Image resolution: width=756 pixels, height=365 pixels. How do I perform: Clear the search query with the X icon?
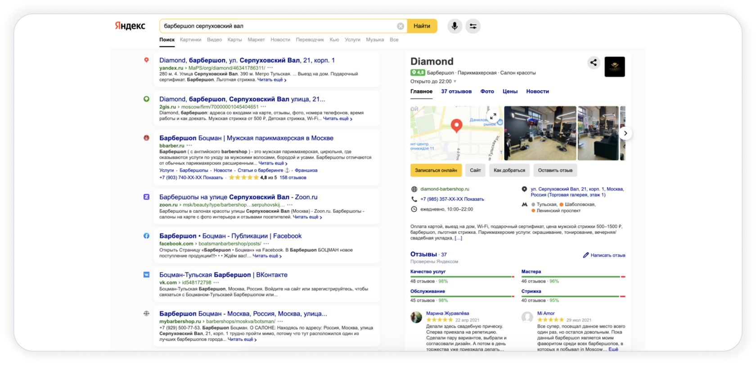[400, 26]
